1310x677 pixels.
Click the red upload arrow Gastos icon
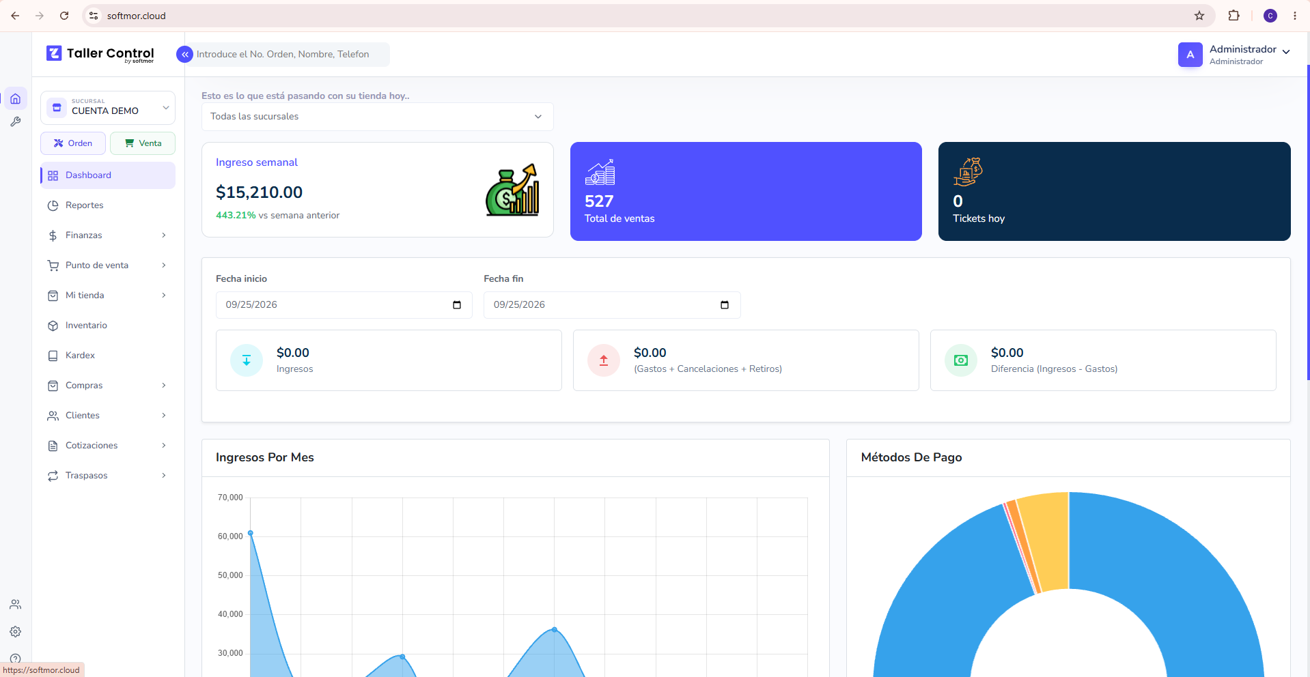tap(604, 360)
